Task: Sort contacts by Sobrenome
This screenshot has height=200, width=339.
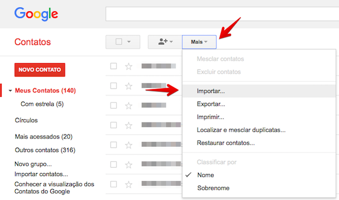Action: [x=259, y=188]
